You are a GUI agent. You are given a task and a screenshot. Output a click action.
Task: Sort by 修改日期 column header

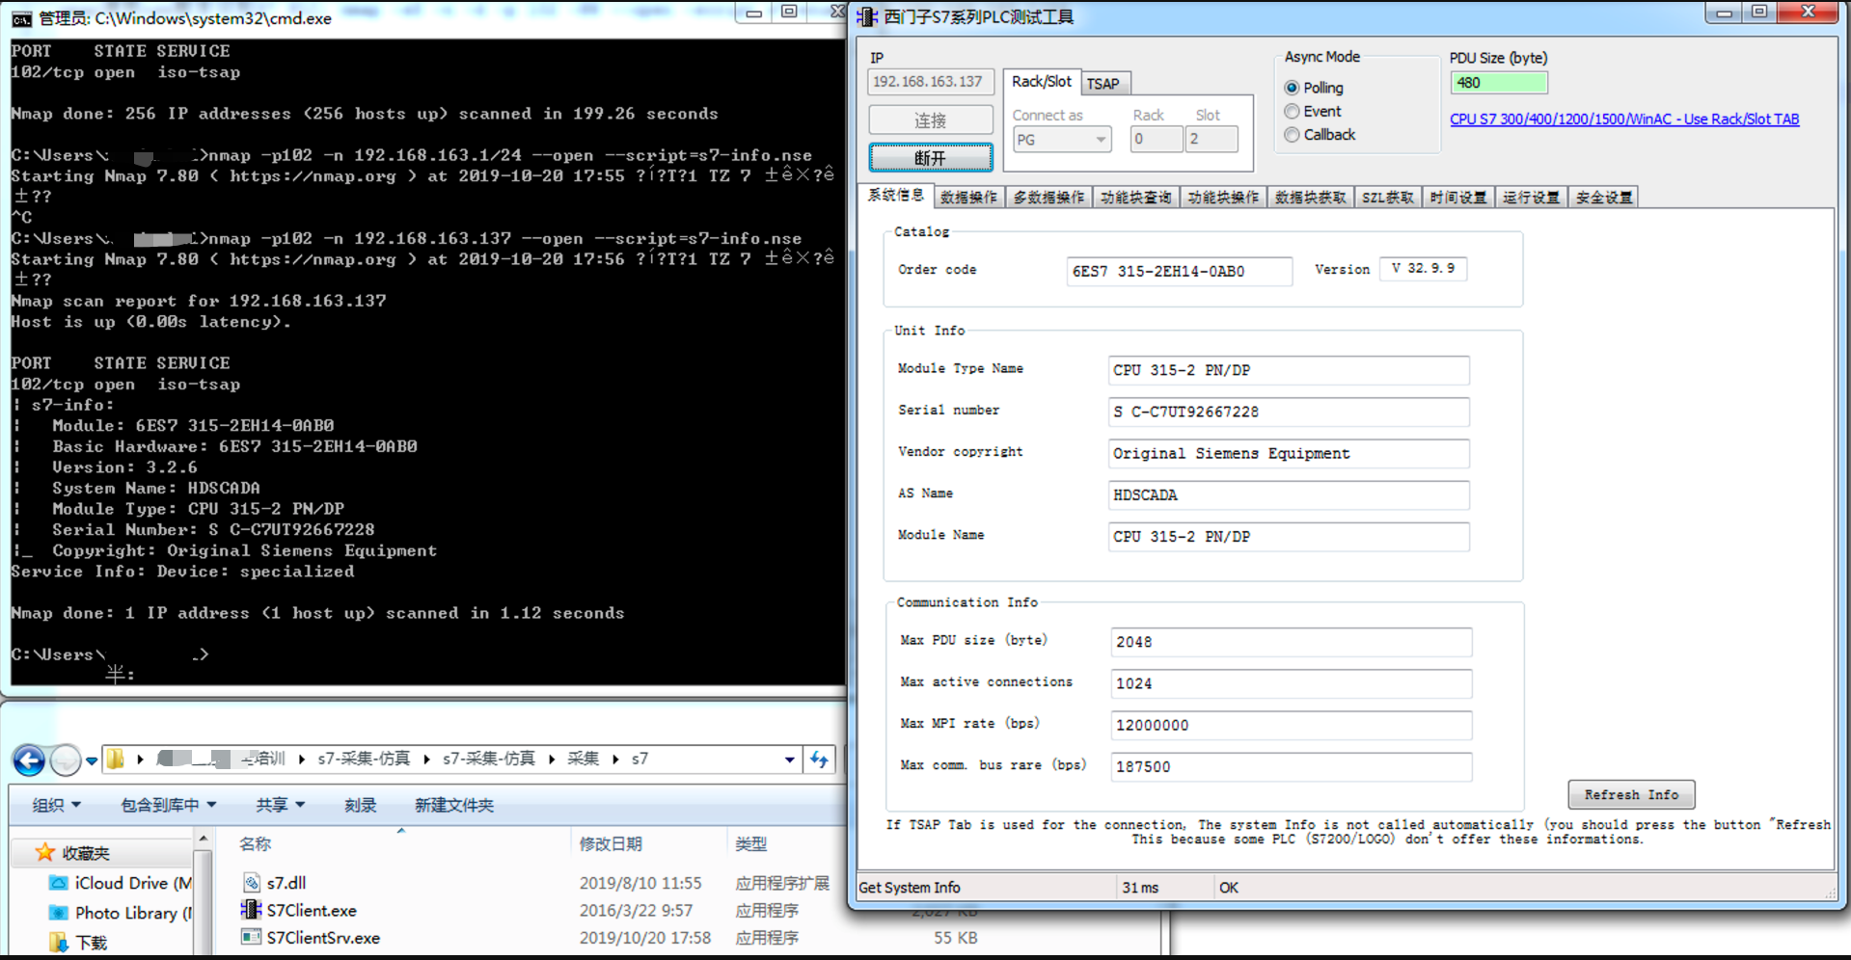610,843
